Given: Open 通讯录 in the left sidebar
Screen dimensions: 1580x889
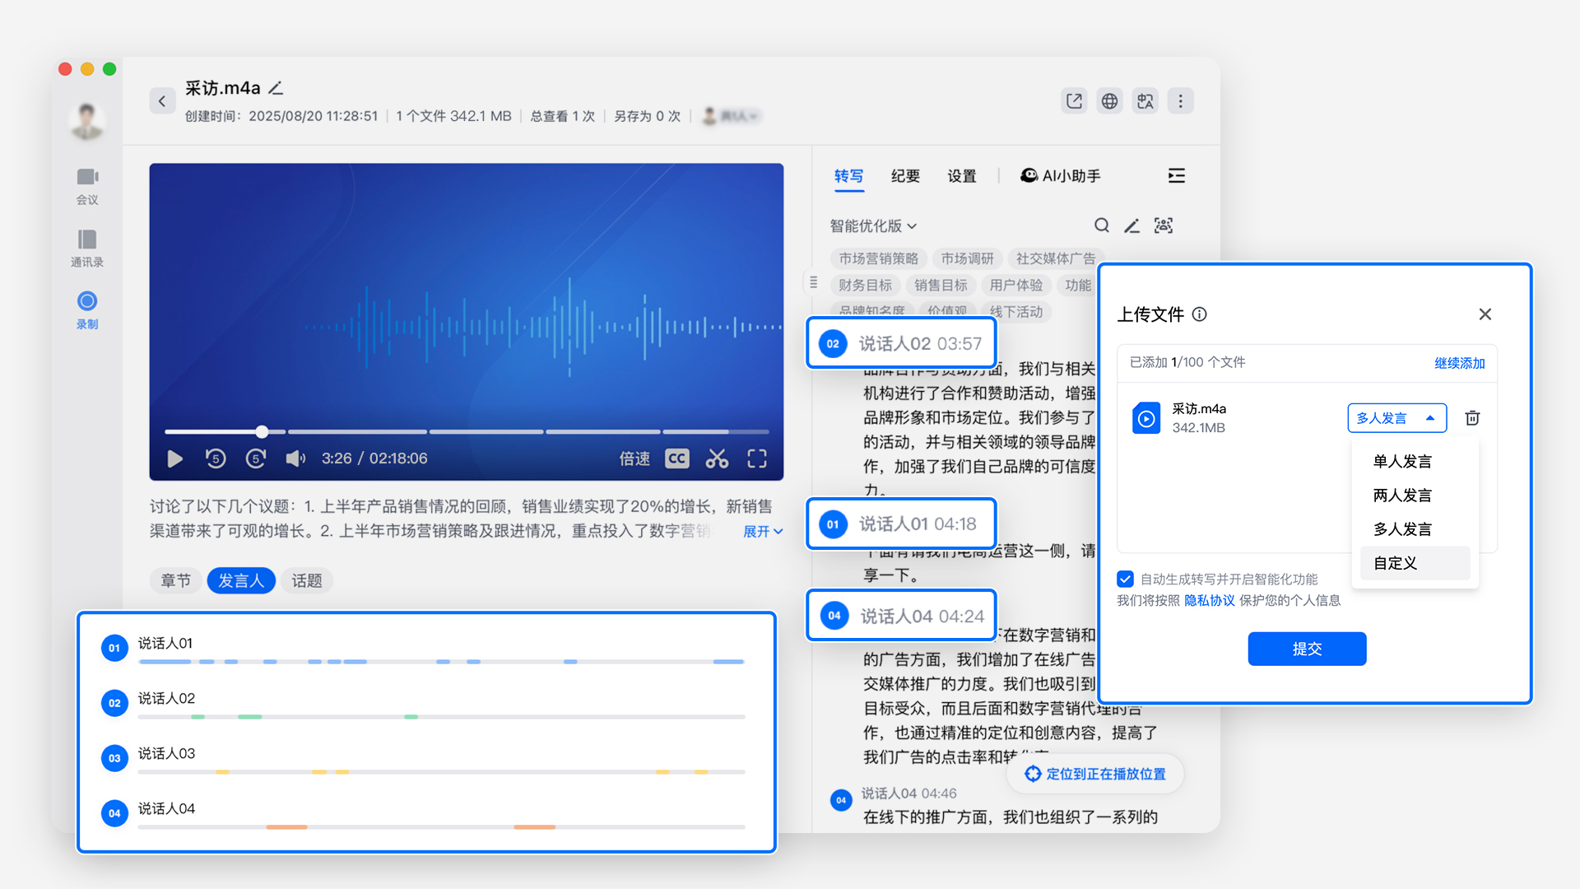Looking at the screenshot, I should click(87, 249).
